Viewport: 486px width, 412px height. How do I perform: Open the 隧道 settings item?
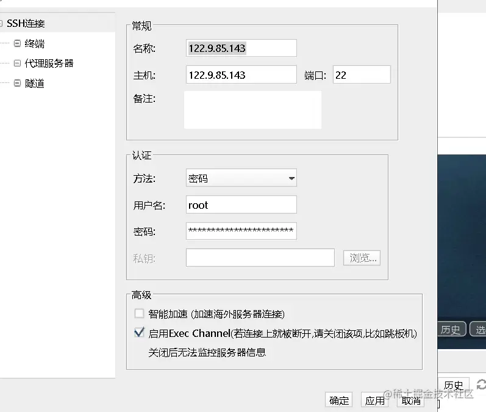[x=34, y=84]
